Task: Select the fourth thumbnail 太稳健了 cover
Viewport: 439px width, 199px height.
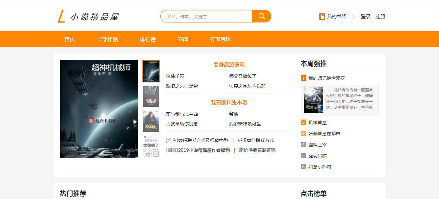Action: 151,147
